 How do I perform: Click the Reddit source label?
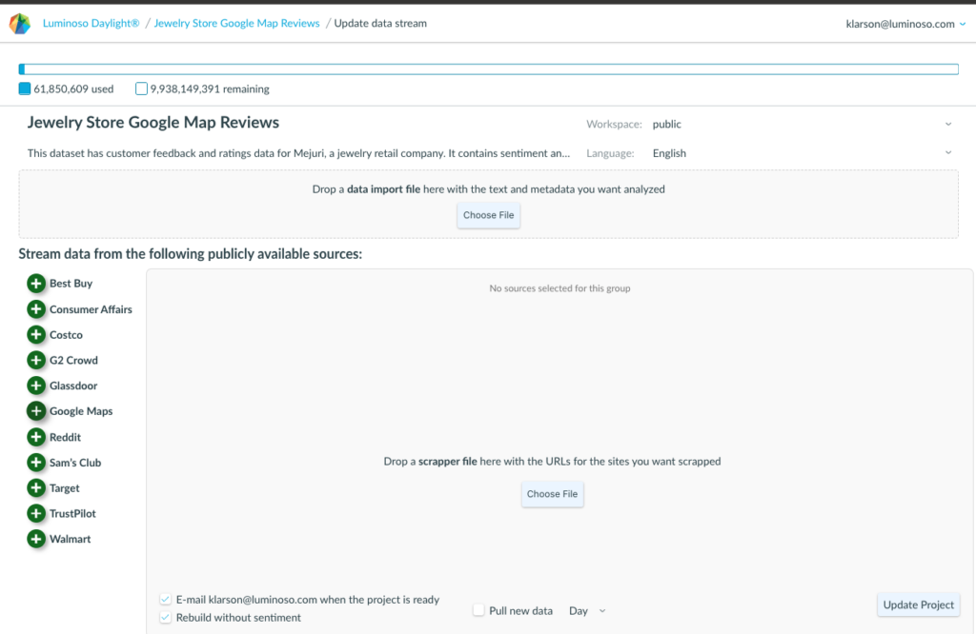[x=66, y=437]
